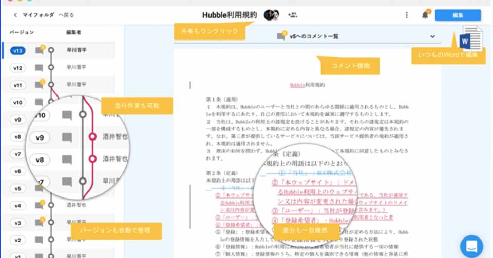Select version badge v11
The image size is (493, 258).
pyautogui.click(x=17, y=85)
